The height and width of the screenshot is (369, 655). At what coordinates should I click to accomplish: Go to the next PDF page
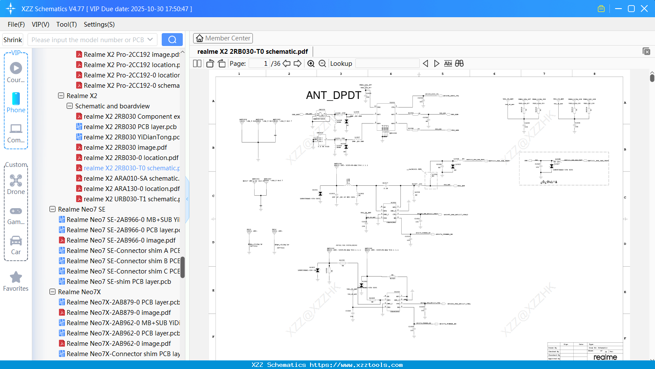[x=298, y=64]
